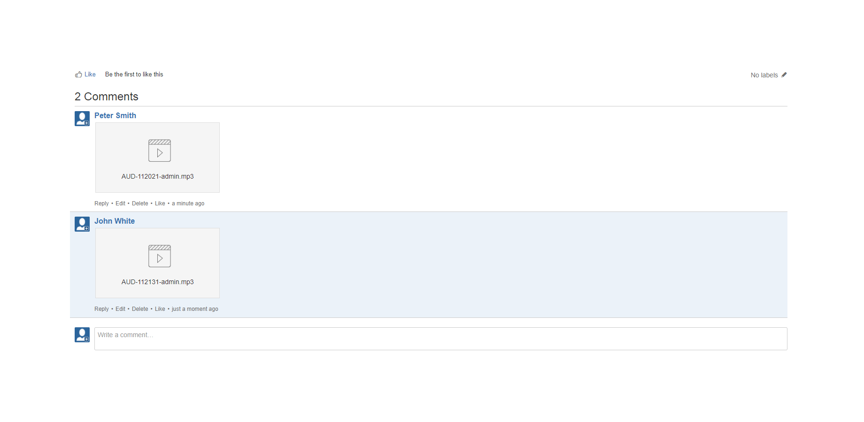Open the AUD-112021-admin.mp3 attachment thumbnail
Screen dimensions: 864x422
click(x=157, y=158)
